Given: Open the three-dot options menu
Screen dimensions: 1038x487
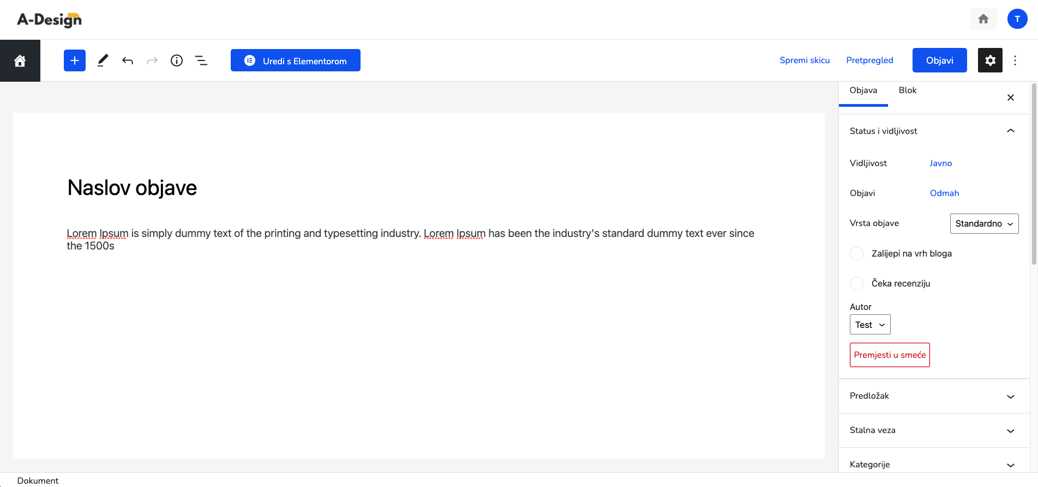Looking at the screenshot, I should tap(1015, 60).
